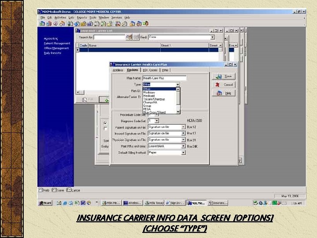Tick unchecked checkbox behind carrier dialog
Screen dimensions: 317x238
(105, 129)
